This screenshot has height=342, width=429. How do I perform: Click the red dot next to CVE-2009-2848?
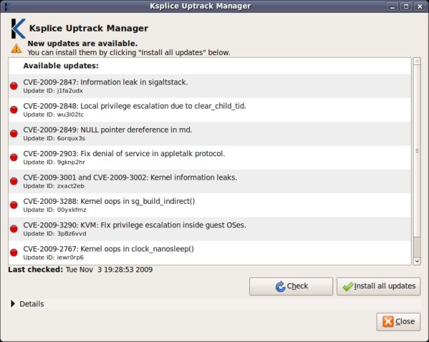pyautogui.click(x=14, y=110)
